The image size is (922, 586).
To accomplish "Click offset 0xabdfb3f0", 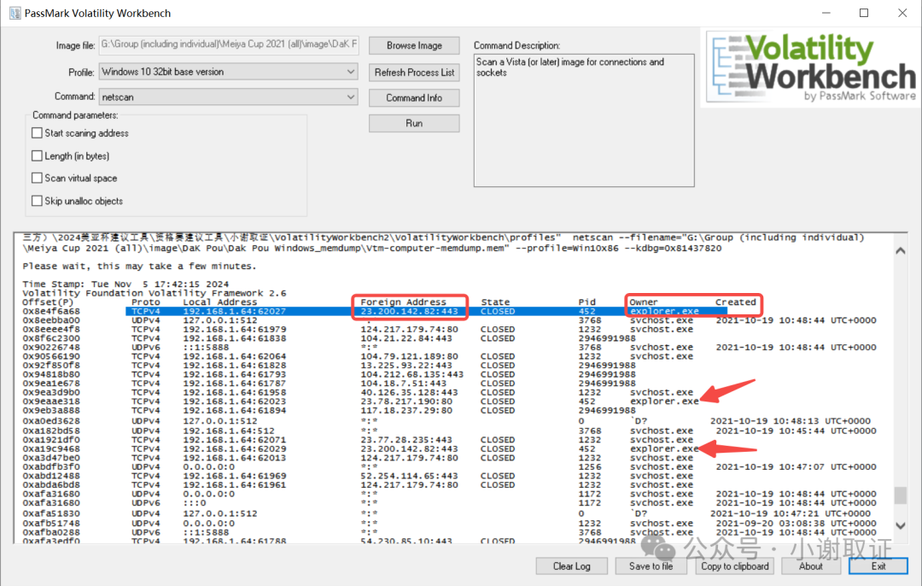I will point(51,467).
